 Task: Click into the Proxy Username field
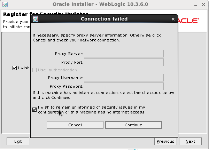click(x=124, y=78)
